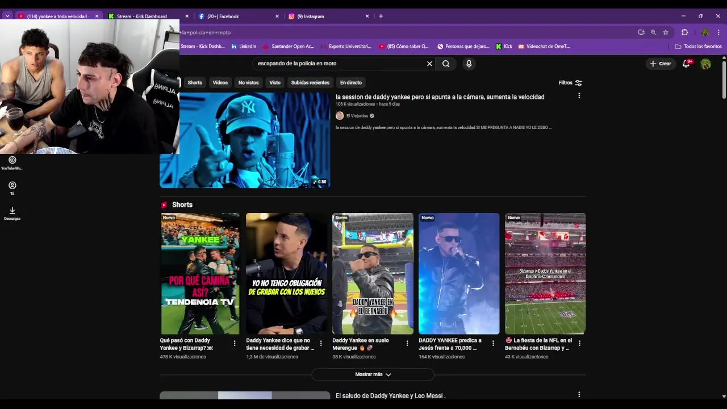Bookmark this page with star icon

666,32
